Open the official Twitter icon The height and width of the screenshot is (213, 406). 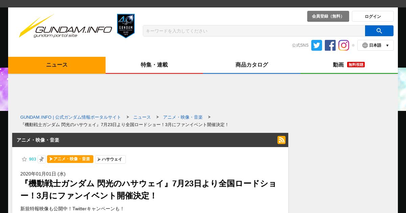point(317,45)
